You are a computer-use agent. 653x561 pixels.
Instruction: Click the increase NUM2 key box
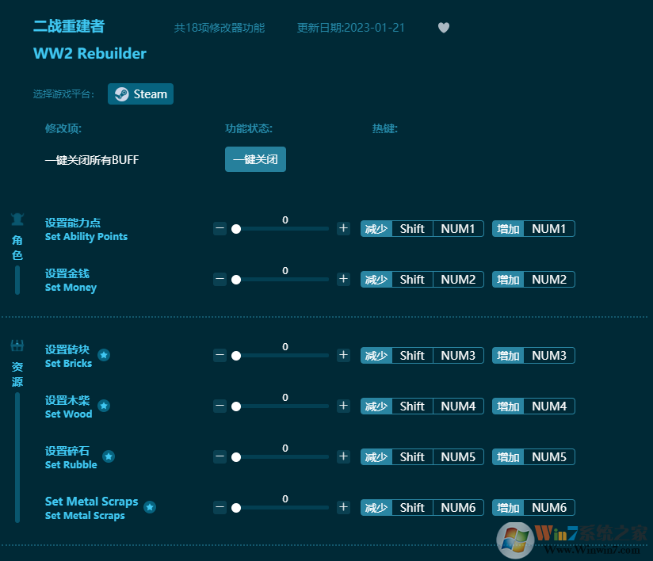pyautogui.click(x=549, y=280)
